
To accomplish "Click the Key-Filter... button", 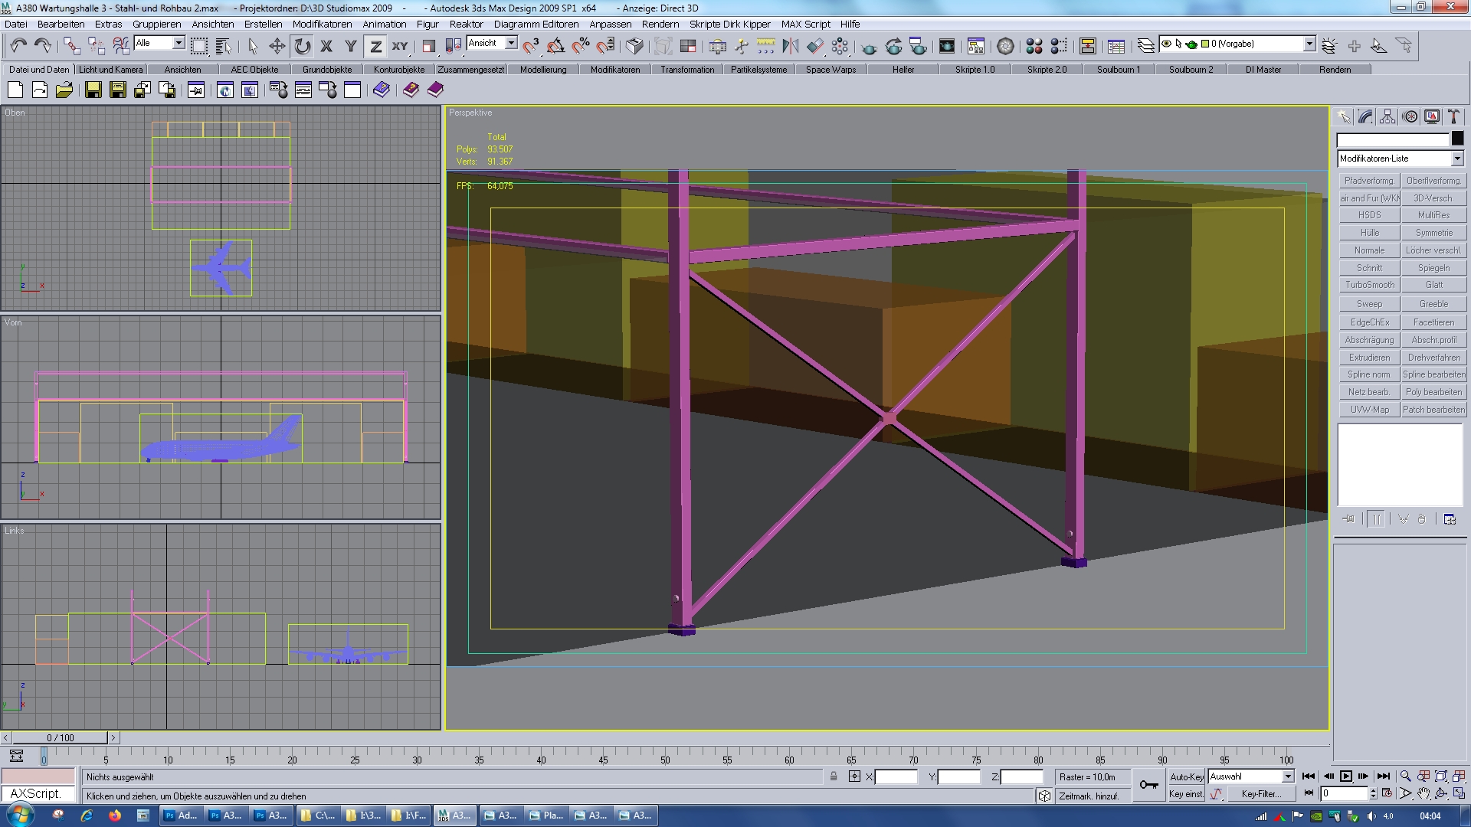I will pos(1260,794).
